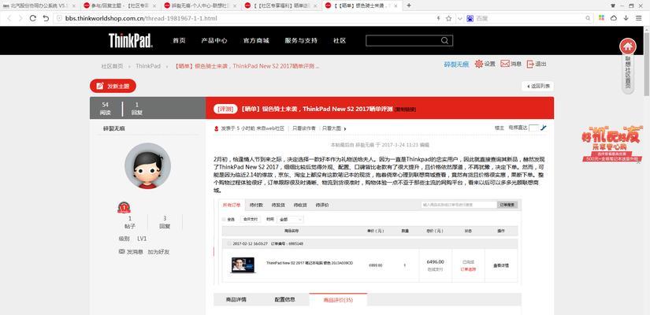
Task: Open 产品中心 in the ThinkPad navigation
Action: [214, 41]
